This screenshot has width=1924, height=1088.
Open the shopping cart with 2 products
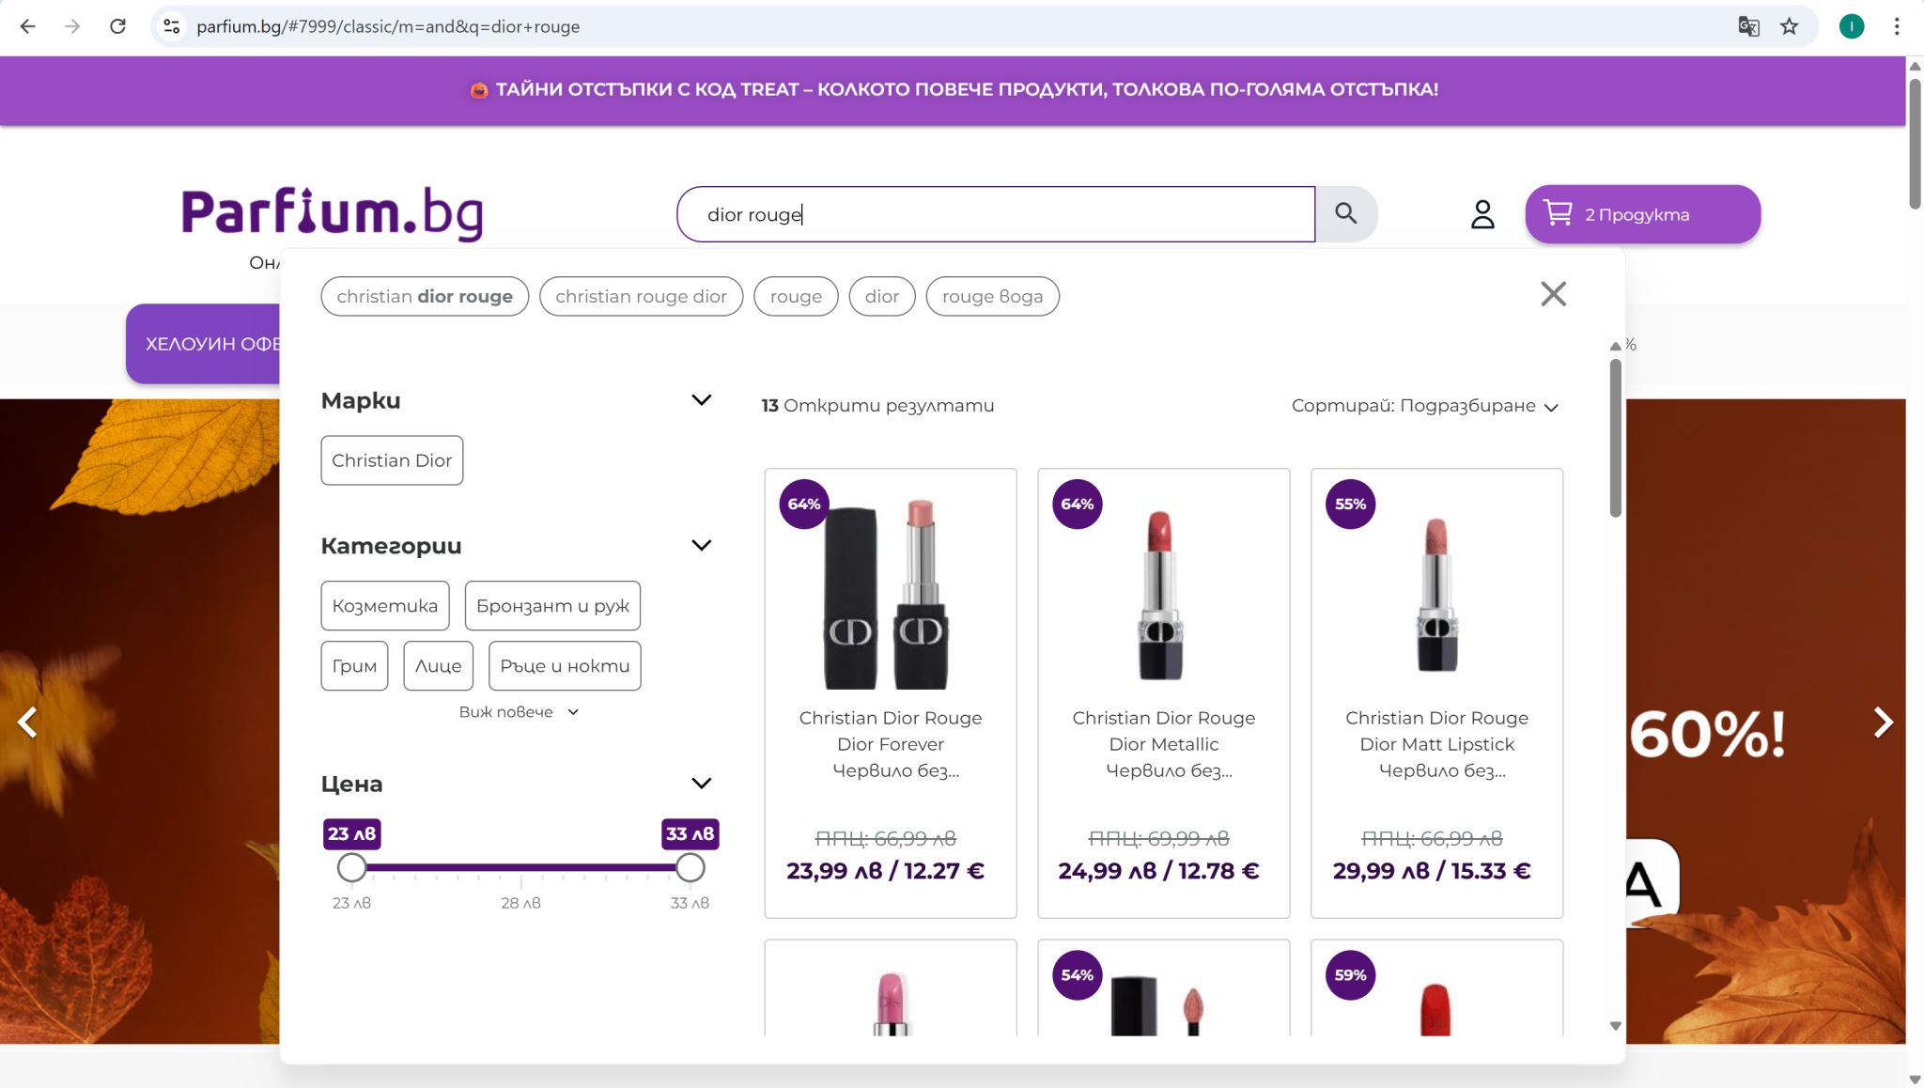point(1641,214)
